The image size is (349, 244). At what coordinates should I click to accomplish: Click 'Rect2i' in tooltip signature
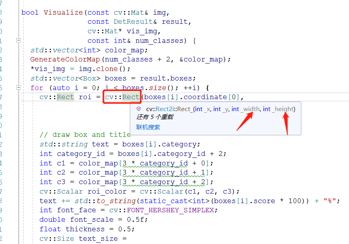(x=165, y=109)
